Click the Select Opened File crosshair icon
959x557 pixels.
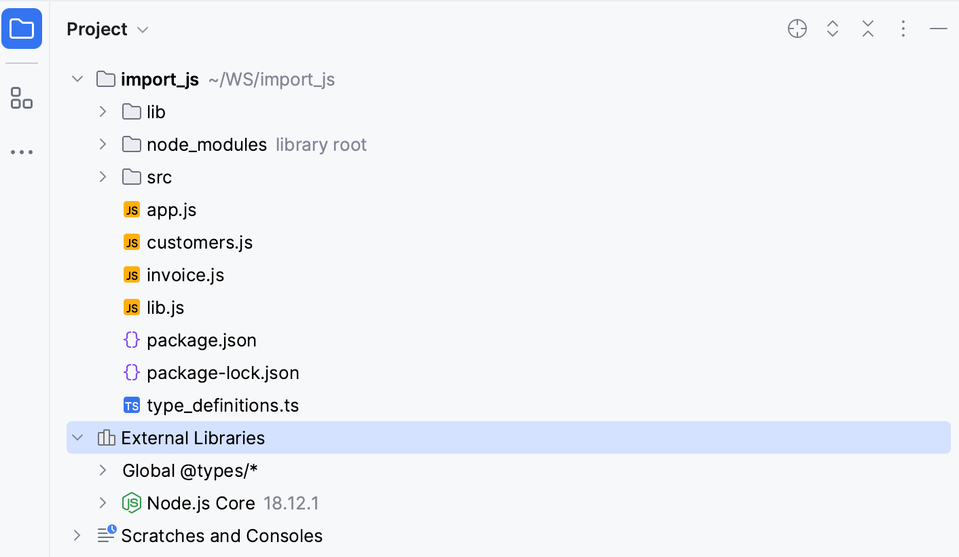(797, 29)
